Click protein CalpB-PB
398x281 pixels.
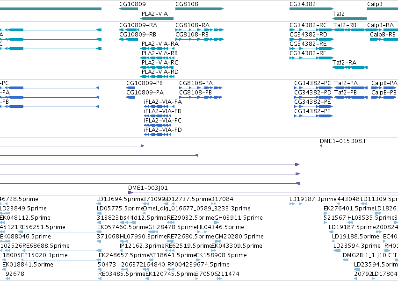[x=384, y=93]
